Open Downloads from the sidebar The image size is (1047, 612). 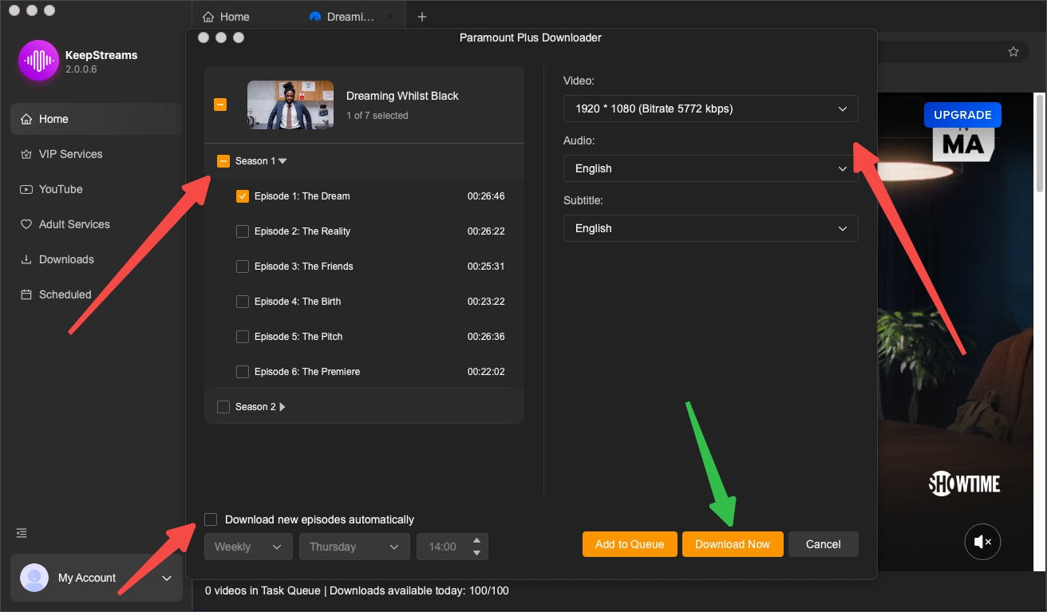click(66, 259)
